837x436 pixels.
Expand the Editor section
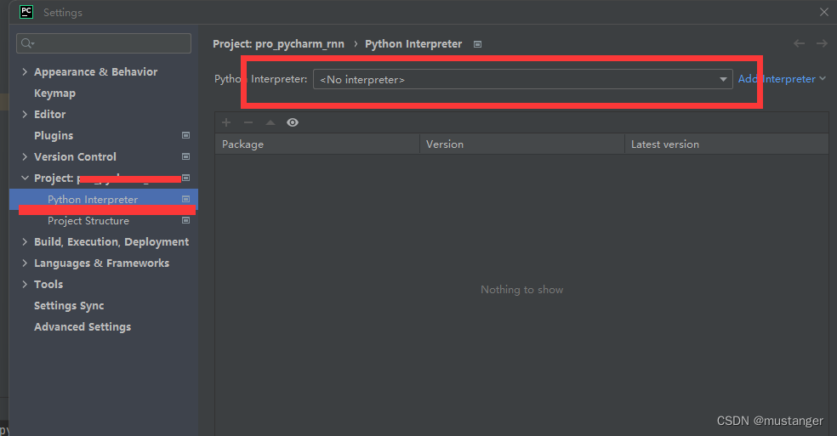[25, 114]
